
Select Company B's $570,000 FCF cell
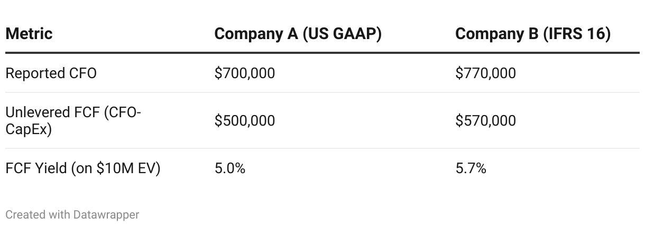click(485, 120)
